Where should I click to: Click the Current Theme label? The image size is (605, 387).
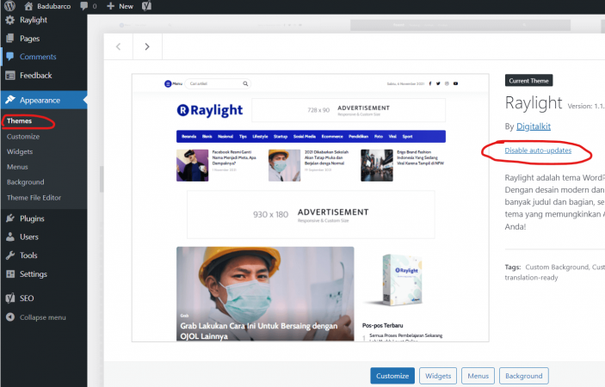coord(528,81)
